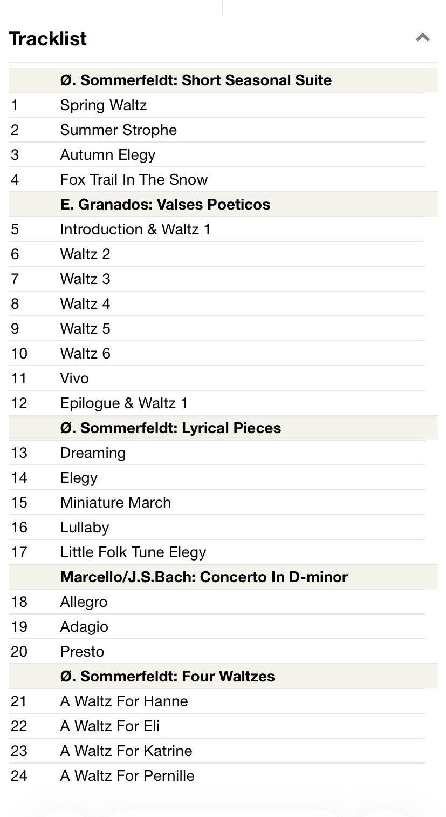Select track 2 Summer Strophe

(x=217, y=130)
